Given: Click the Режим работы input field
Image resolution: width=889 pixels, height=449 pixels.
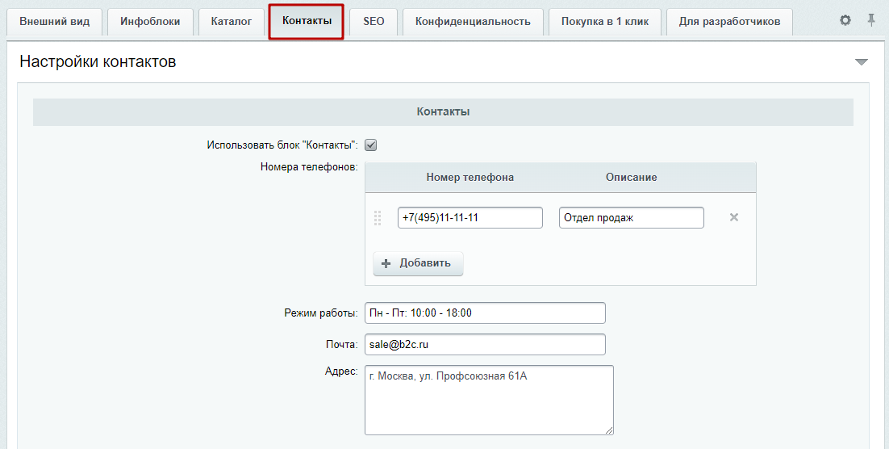Looking at the screenshot, I should [485, 313].
